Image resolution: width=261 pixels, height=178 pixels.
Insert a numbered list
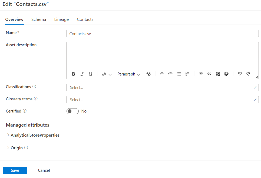[187, 74]
